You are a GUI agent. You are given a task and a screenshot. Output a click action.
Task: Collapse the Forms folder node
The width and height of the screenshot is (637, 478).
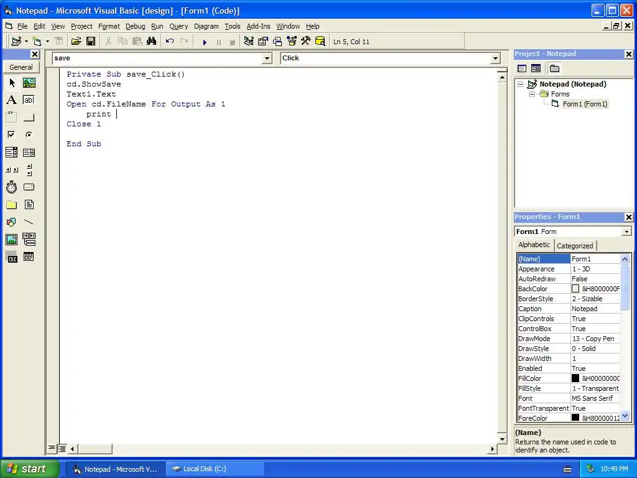pos(532,94)
